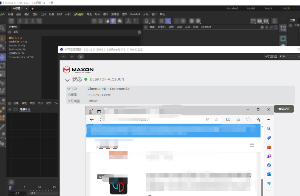
Task: Open the viewport 摄像机 menu
Action: coord(162,27)
